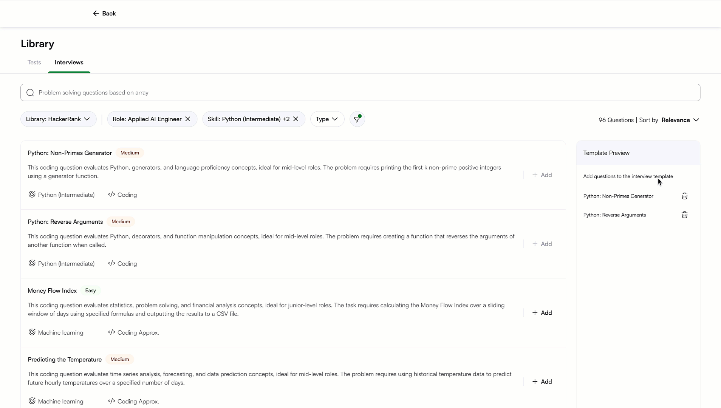Click the disabled Add button for Non-Primes Generator
This screenshot has height=408, width=721.
(x=542, y=175)
